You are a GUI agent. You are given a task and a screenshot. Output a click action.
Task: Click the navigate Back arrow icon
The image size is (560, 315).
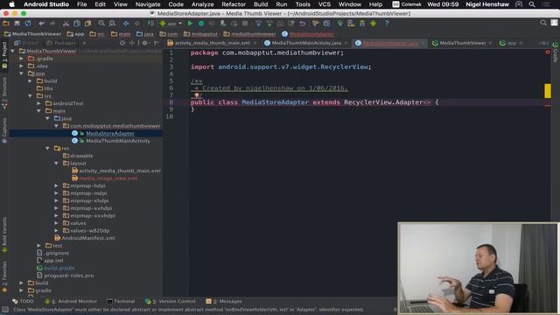(x=126, y=24)
